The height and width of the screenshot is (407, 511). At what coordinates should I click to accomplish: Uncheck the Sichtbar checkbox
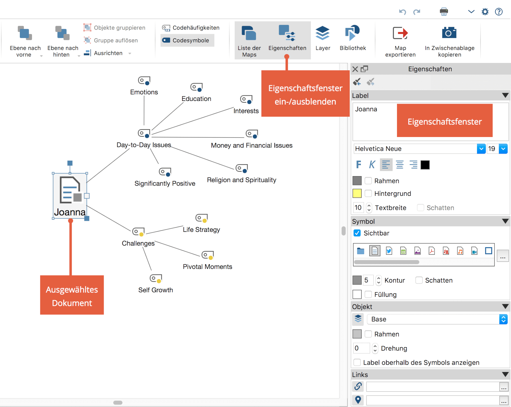tap(357, 233)
